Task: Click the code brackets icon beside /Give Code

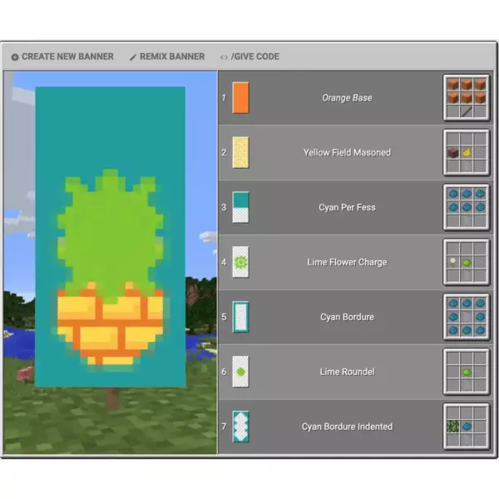Action: pos(224,57)
